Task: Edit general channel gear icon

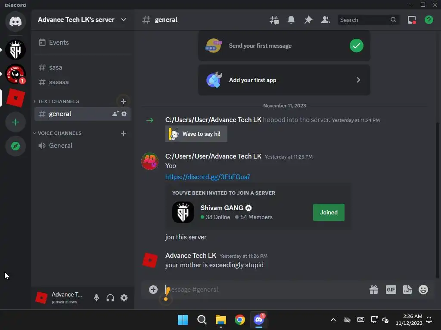Action: (x=124, y=113)
